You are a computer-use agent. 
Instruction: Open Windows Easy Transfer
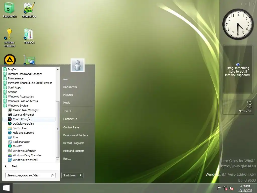tap(27, 155)
